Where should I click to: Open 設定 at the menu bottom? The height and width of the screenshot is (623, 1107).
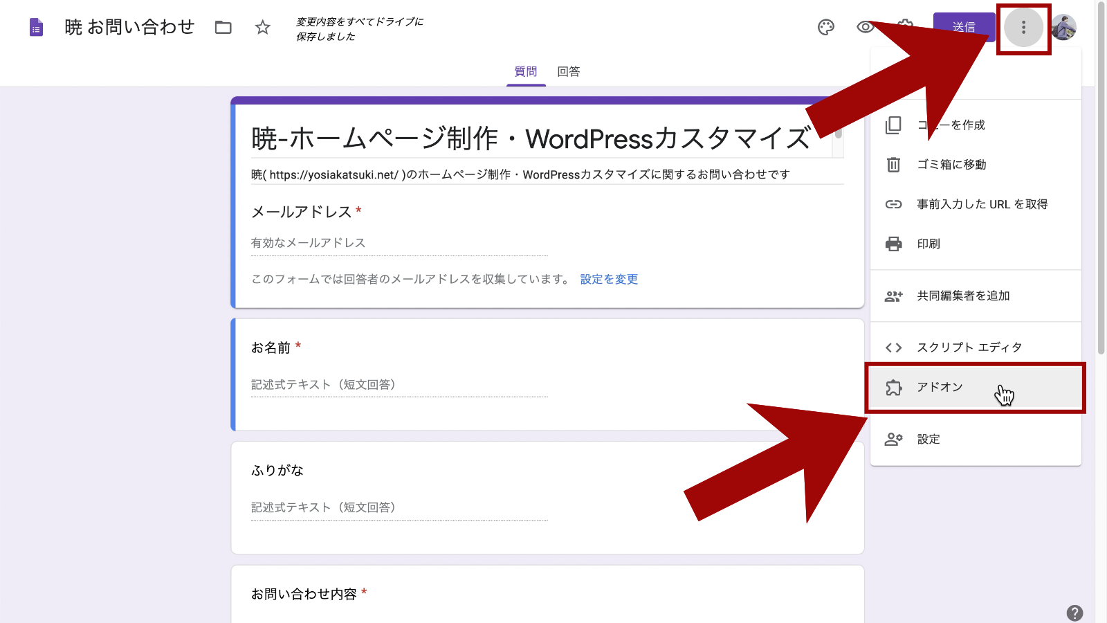[976, 439]
